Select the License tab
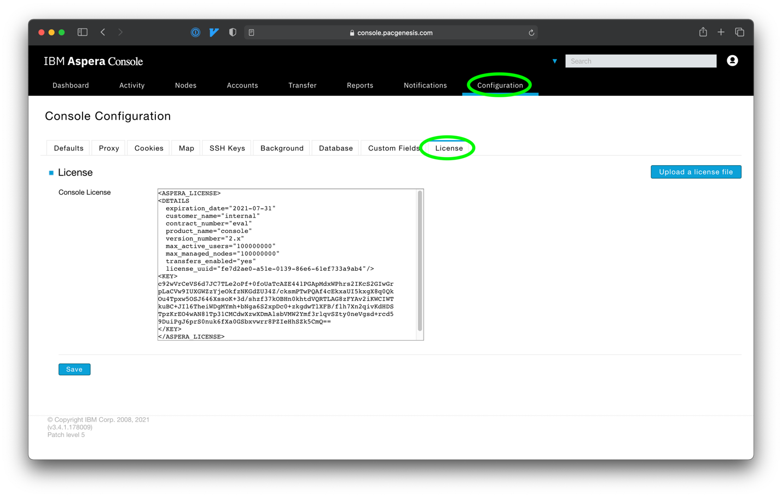Image resolution: width=782 pixels, height=497 pixels. point(449,148)
